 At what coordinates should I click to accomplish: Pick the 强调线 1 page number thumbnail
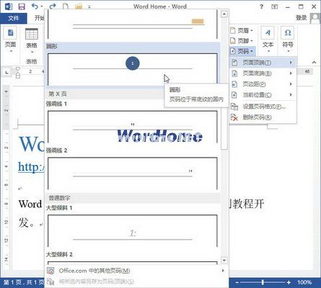click(133, 127)
